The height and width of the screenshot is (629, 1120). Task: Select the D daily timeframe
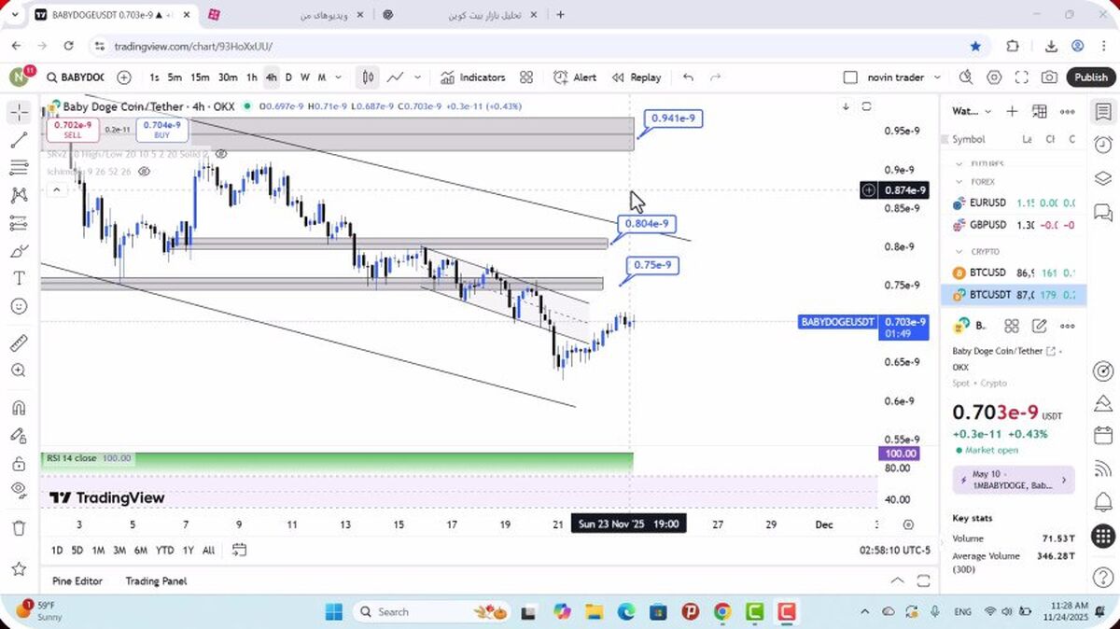288,77
